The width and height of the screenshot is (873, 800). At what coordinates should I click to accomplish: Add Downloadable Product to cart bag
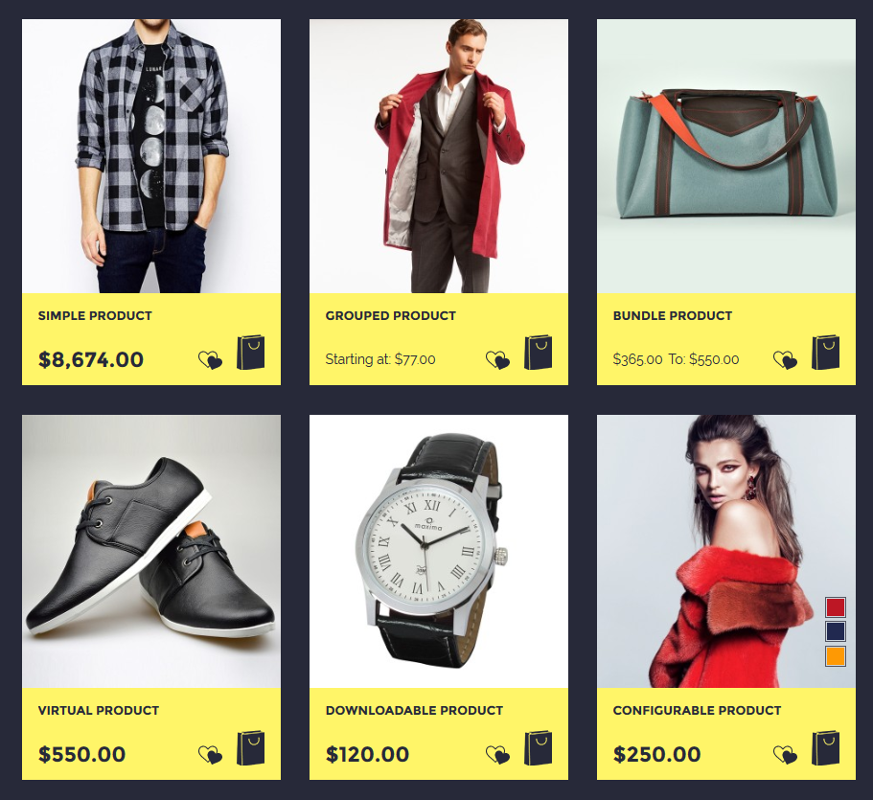pyautogui.click(x=538, y=747)
